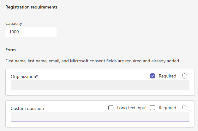Focus the Organization answer text box

pos(100,85)
